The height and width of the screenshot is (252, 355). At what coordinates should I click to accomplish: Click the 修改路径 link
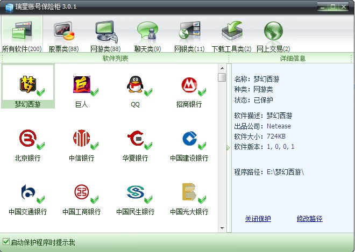[309, 219]
